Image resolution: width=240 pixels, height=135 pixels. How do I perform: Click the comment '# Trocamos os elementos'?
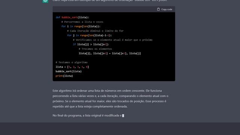pos(95,49)
